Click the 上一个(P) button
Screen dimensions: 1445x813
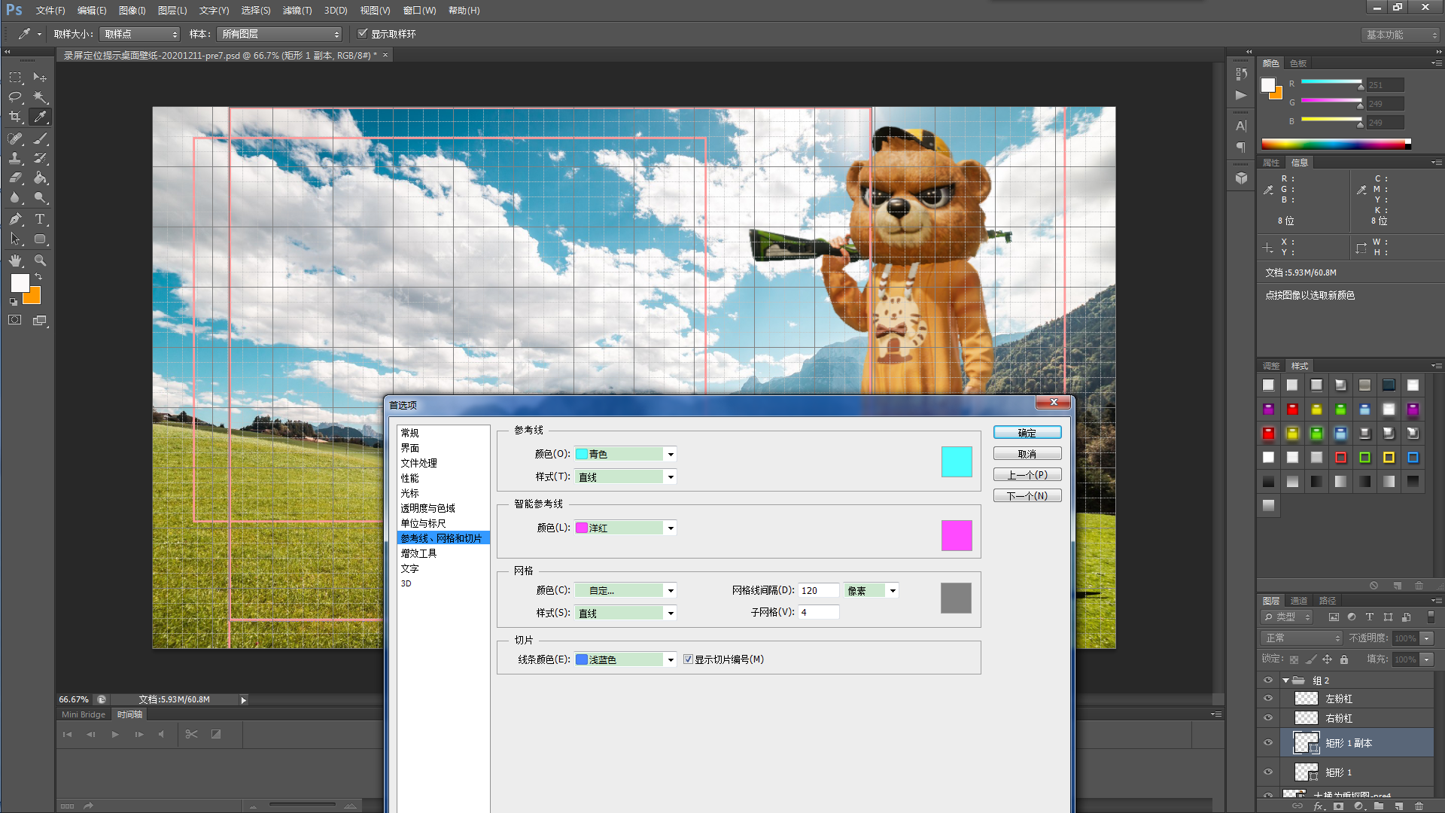tap(1027, 475)
